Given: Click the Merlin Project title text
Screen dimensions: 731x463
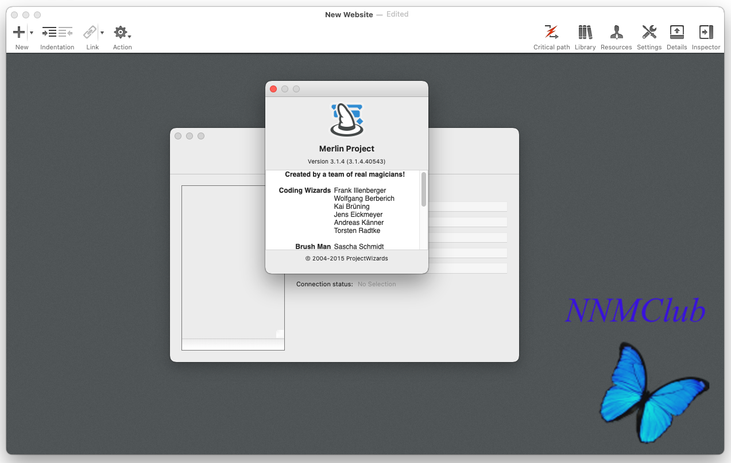Looking at the screenshot, I should 347,149.
